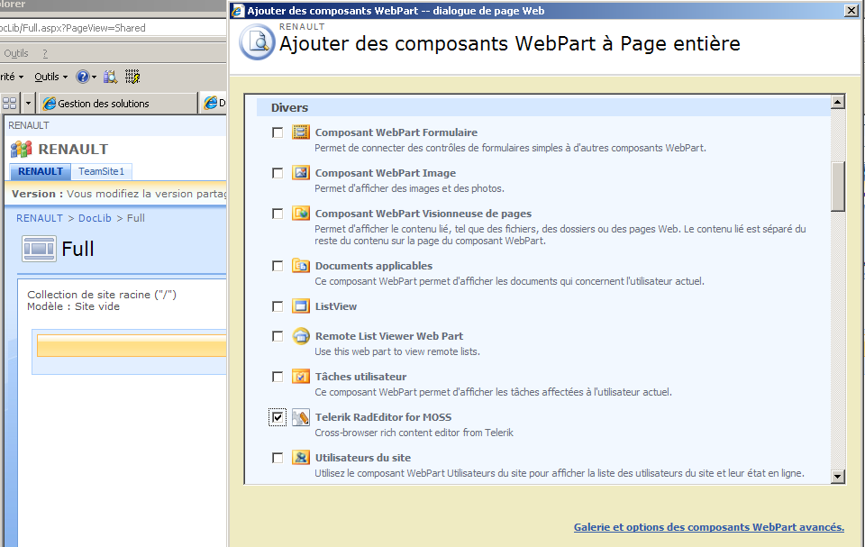865x547 pixels.
Task: Close the Ajouter des composants WebPart dialog
Action: click(x=851, y=11)
